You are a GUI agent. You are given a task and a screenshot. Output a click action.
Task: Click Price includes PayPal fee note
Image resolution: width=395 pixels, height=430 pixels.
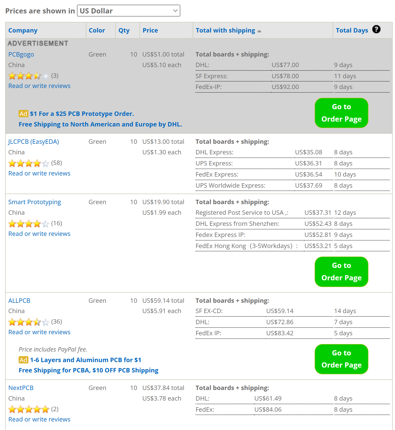53,349
